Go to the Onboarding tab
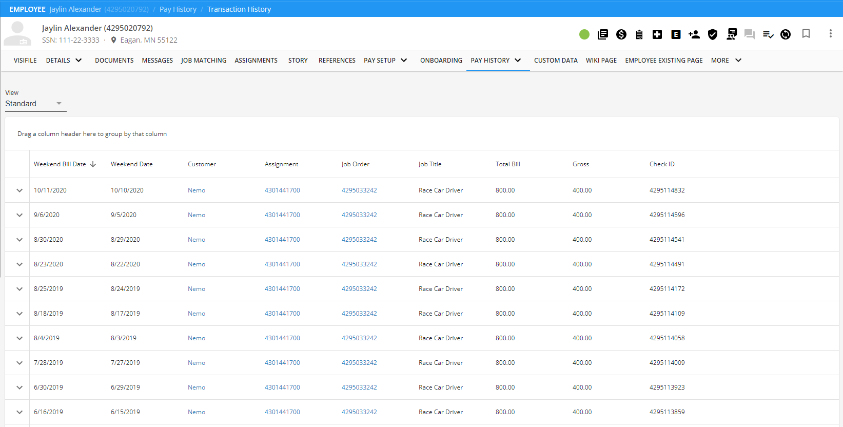 441,61
